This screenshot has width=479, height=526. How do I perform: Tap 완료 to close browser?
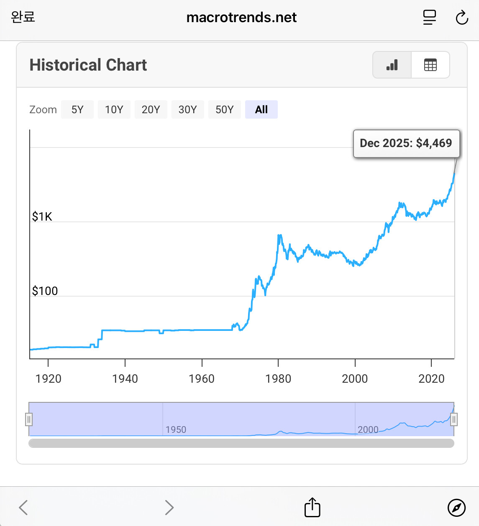pos(23,17)
